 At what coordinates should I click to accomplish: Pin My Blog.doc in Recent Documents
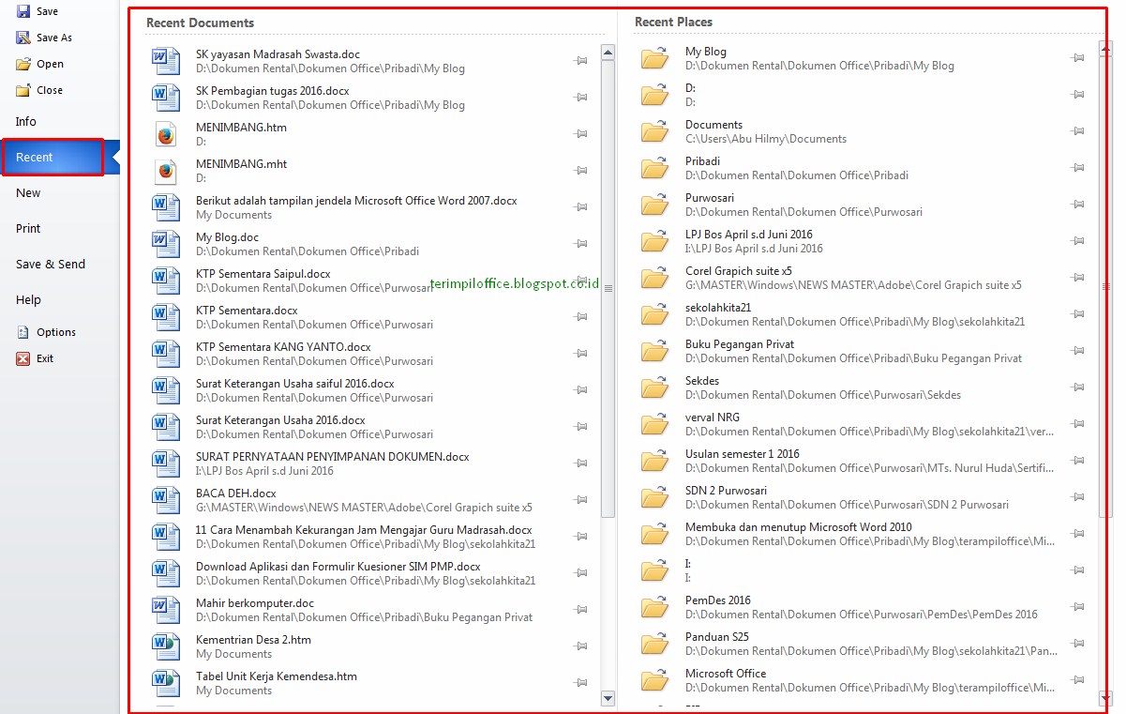coord(580,244)
